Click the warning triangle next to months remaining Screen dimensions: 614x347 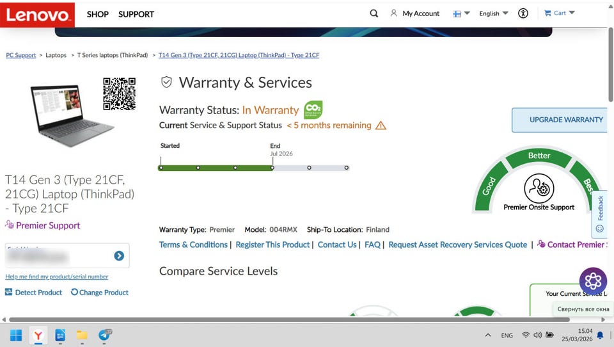tap(381, 125)
